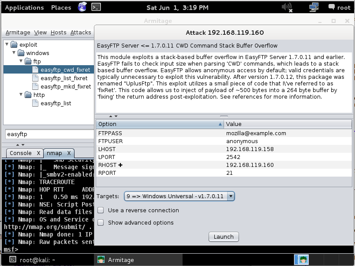Click the LPORT option name
The height and width of the screenshot is (266, 355).
click(x=107, y=157)
